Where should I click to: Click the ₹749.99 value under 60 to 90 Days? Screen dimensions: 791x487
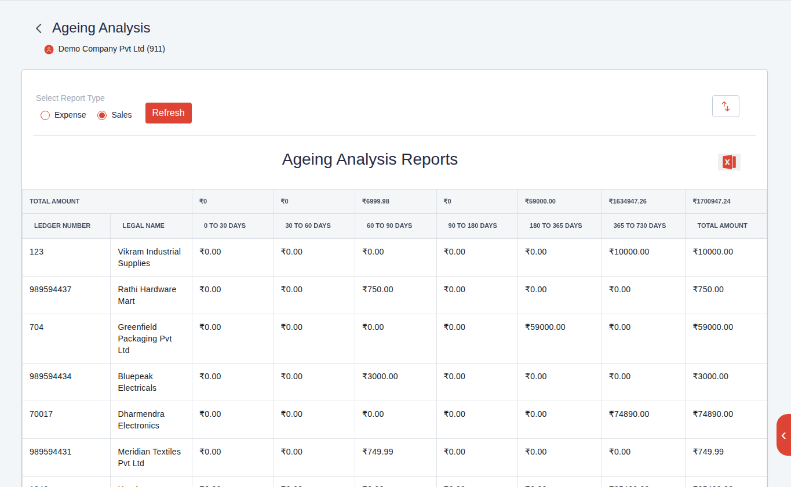[378, 452]
